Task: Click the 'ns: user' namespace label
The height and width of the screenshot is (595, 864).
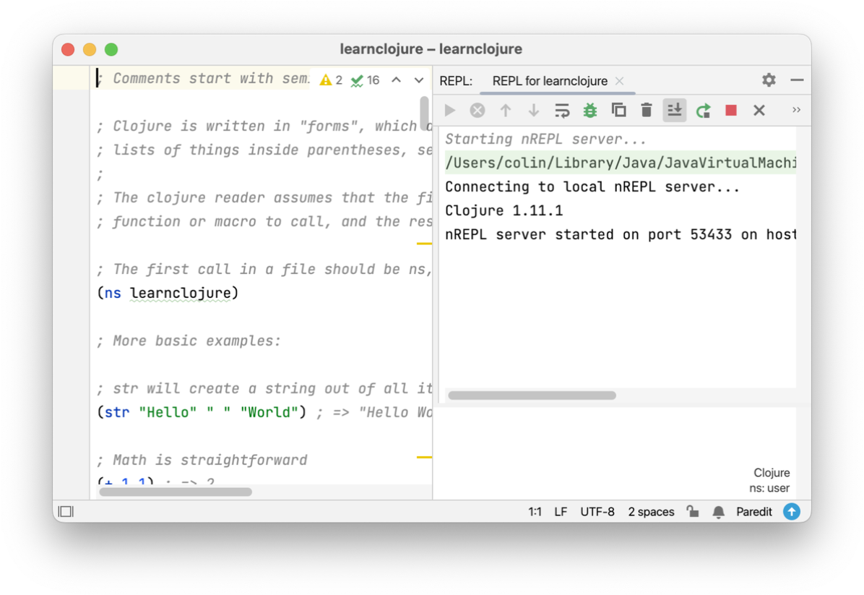Action: click(769, 488)
